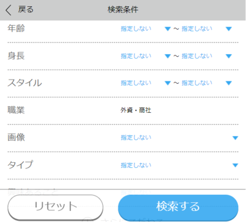Tap the back chevron icon
Screen dimensions: 246x222
pyautogui.click(x=9, y=10)
